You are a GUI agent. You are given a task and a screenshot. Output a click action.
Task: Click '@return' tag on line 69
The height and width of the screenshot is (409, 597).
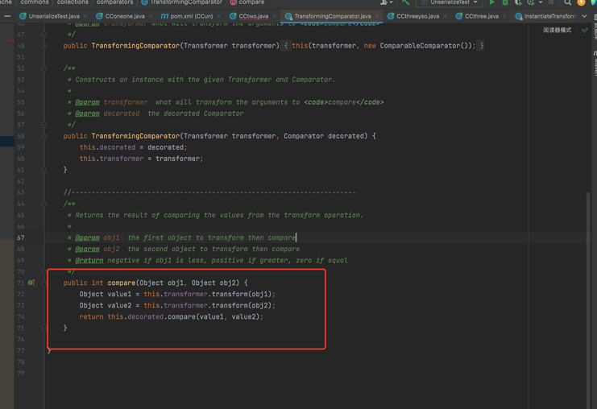[89, 260]
